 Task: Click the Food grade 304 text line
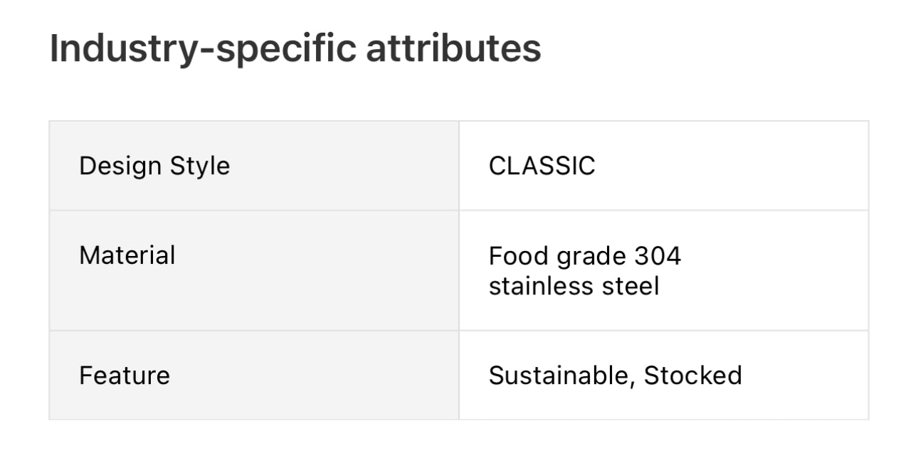click(x=585, y=256)
